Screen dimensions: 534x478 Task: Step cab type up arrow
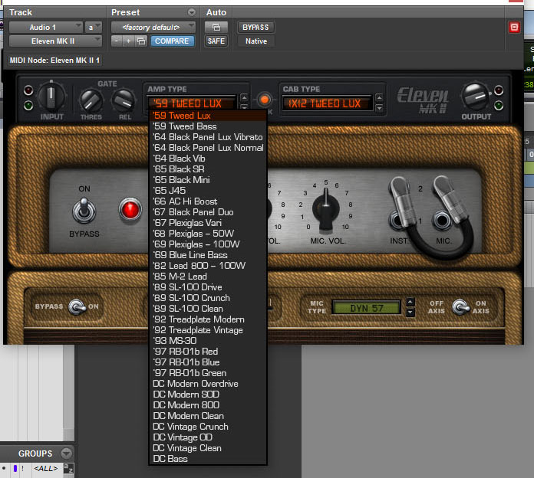(x=379, y=97)
